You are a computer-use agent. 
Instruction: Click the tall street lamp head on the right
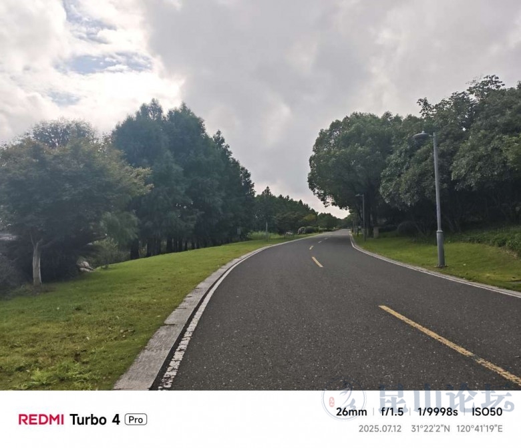[x=422, y=136]
